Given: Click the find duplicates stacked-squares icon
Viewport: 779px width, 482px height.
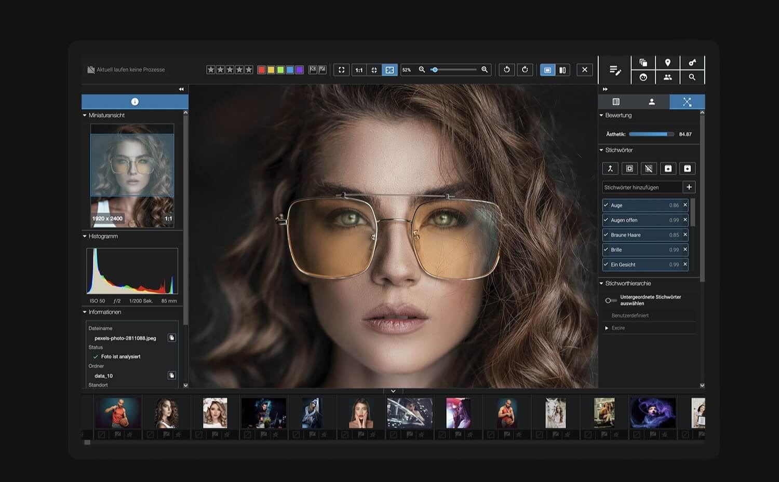Looking at the screenshot, I should click(643, 62).
